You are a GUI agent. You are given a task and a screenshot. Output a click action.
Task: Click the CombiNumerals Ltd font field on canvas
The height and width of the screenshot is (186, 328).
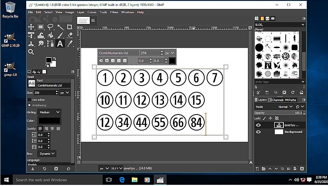pyautogui.click(x=118, y=53)
